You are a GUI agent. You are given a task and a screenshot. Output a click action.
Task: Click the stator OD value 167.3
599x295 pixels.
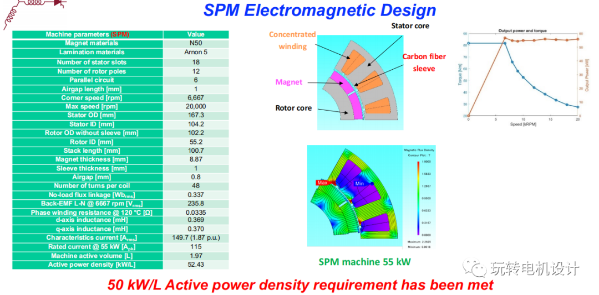tap(196, 115)
